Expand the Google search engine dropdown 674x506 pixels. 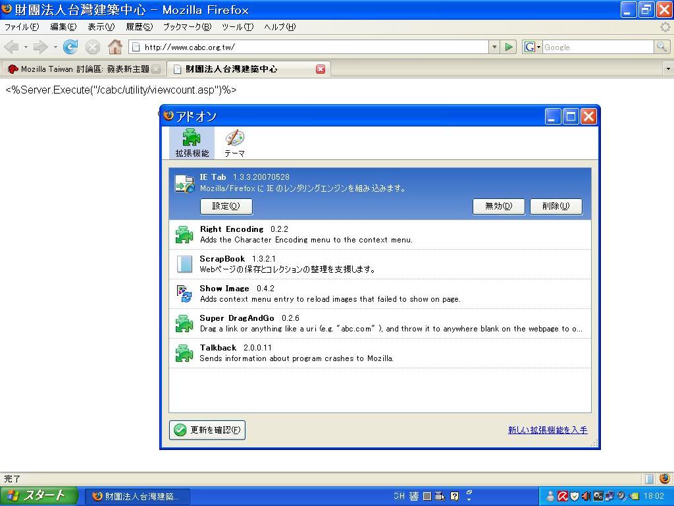pos(532,47)
